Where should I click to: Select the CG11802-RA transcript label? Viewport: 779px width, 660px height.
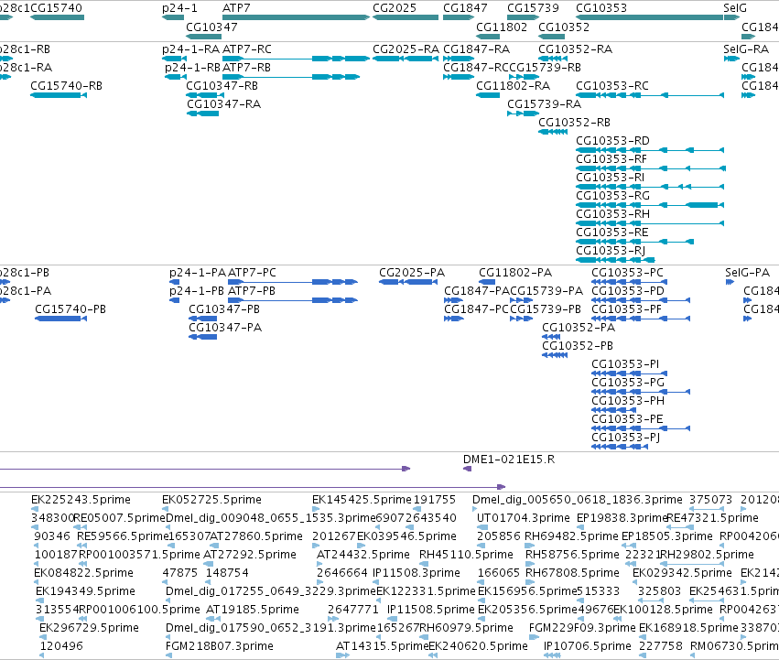513,86
